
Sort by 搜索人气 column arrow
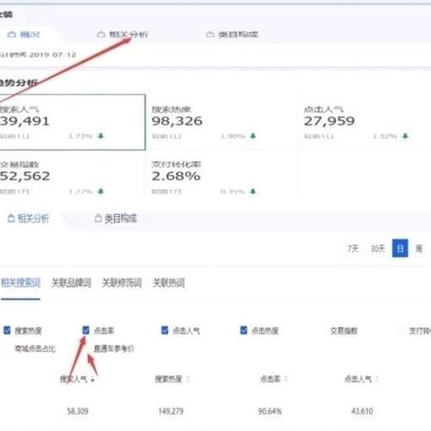[x=92, y=380]
